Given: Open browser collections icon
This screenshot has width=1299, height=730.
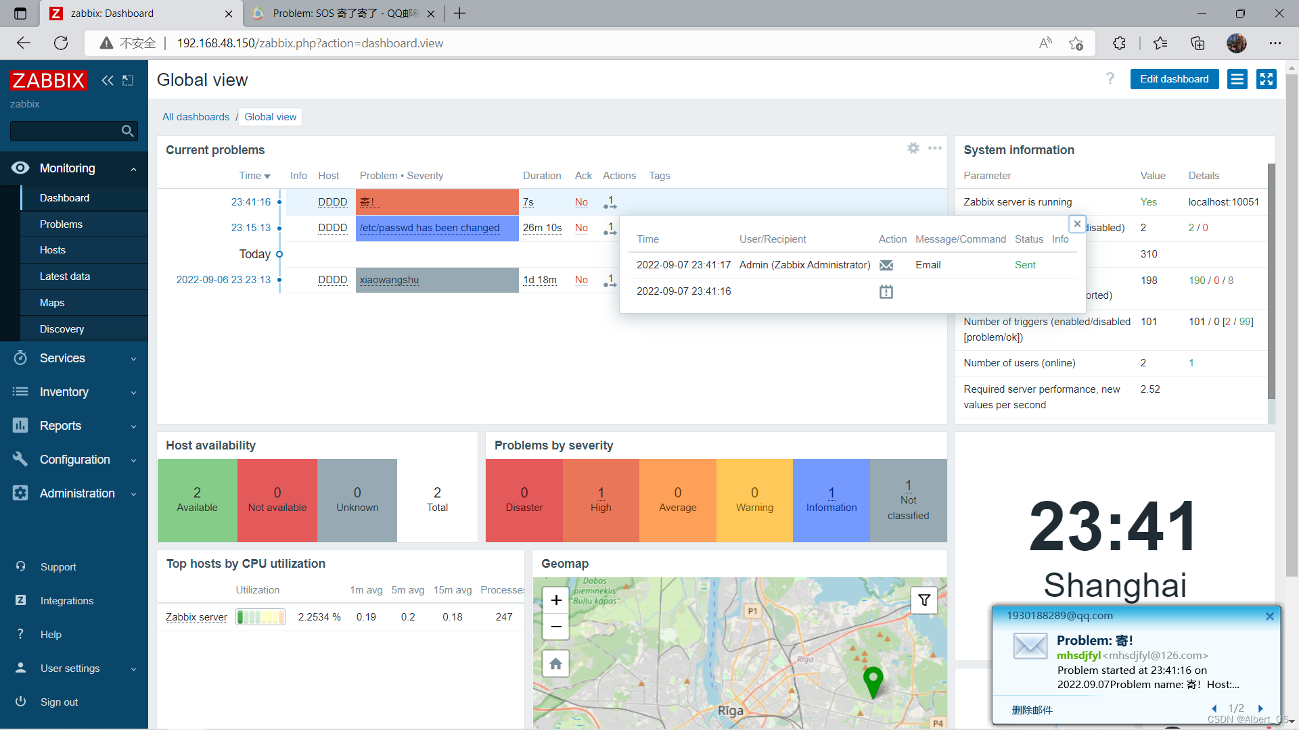Looking at the screenshot, I should pos(1198,43).
